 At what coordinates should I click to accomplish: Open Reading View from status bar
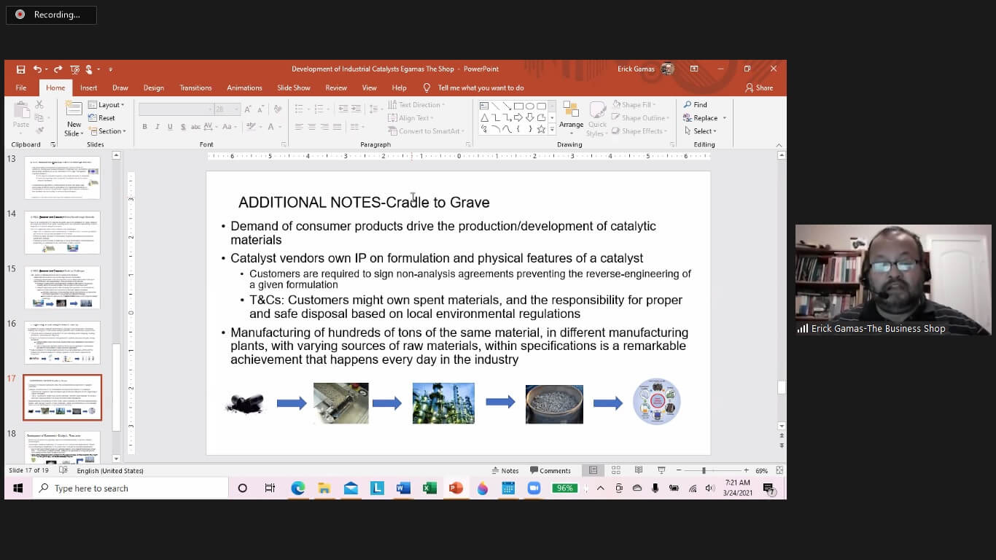639,470
